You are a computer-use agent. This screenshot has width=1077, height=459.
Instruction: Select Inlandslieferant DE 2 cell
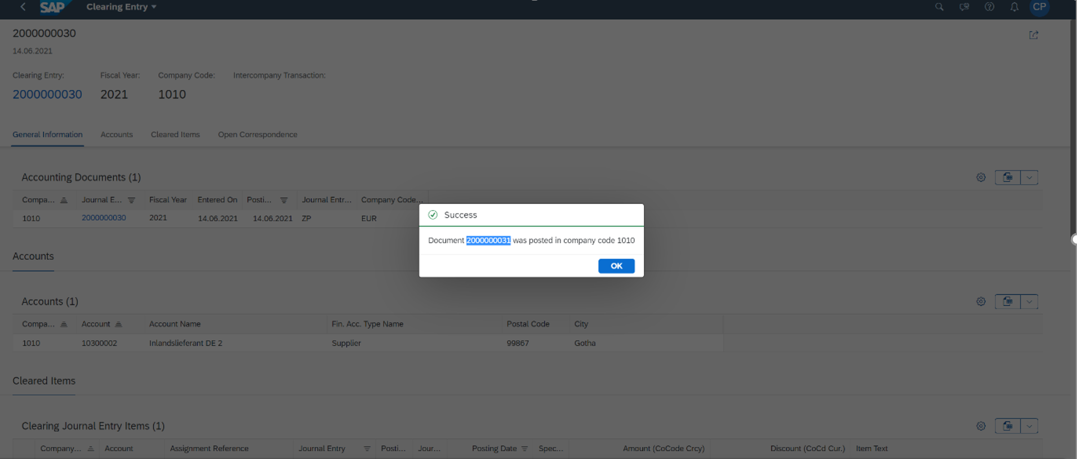(x=186, y=343)
